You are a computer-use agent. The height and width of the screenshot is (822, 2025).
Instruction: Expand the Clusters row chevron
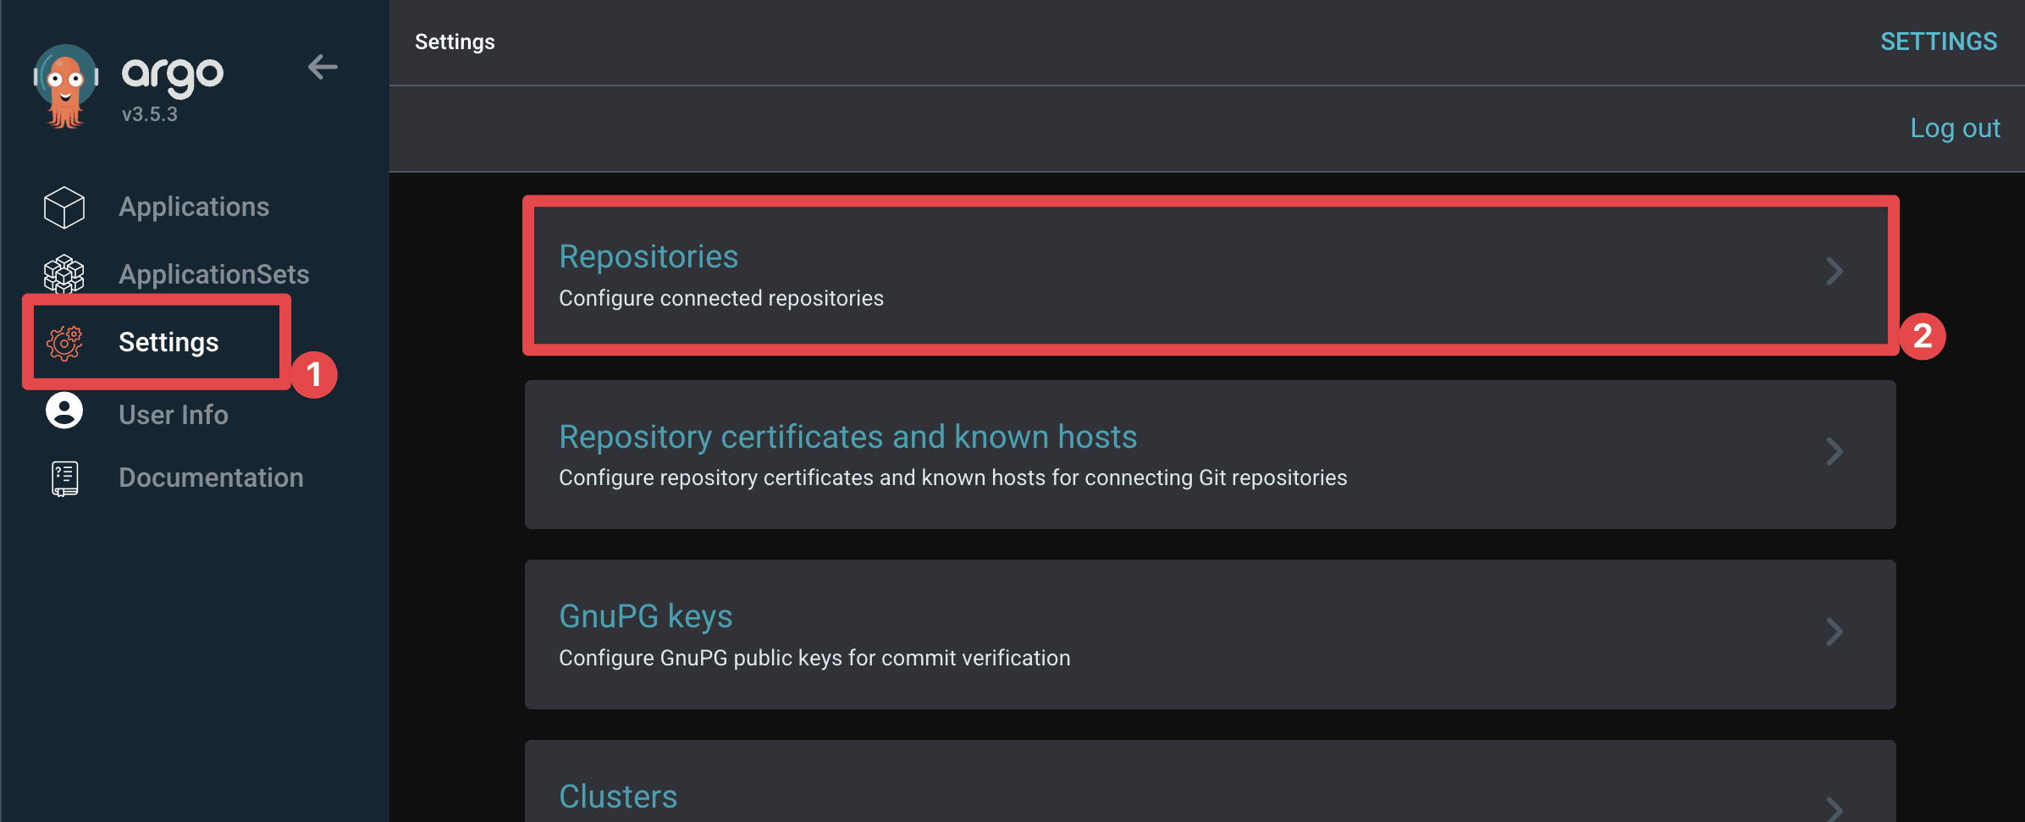click(x=1834, y=808)
